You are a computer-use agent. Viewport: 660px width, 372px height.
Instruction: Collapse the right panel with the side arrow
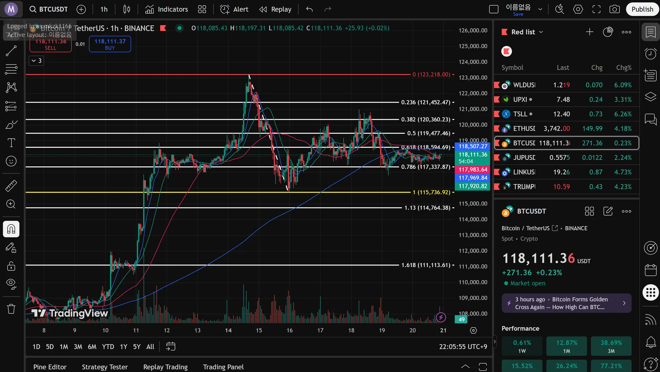pos(494,342)
